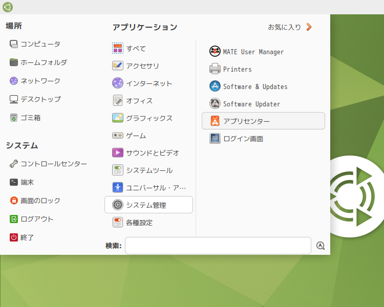Open ホームフォルダ folder icon
Viewport: 384px width, 307px height.
coord(14,62)
